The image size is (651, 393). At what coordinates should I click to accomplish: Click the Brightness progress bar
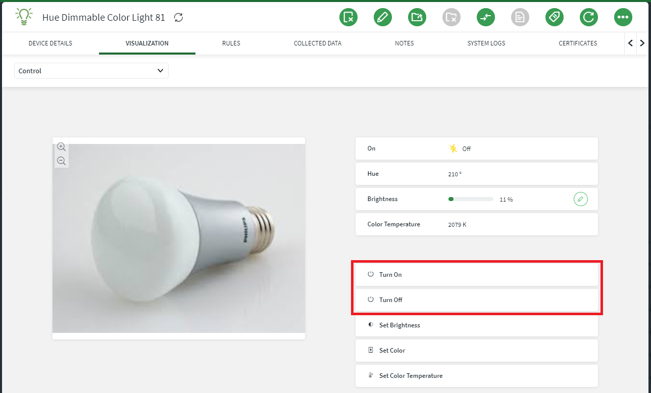pyautogui.click(x=471, y=199)
